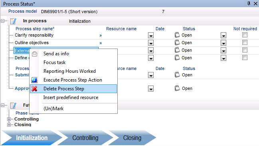Click status icon in Clarify responsibility row

(x=177, y=35)
